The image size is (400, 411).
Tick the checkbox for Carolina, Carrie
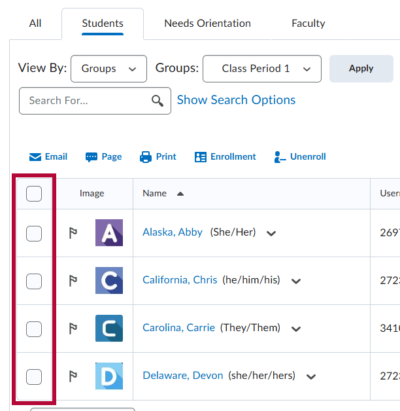coord(34,329)
